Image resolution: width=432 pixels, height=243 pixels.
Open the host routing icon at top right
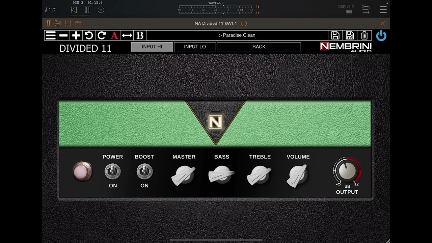click(366, 9)
